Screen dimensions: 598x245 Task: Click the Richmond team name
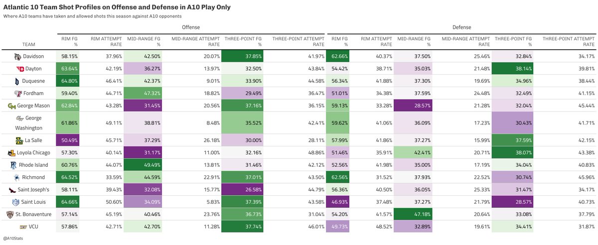(x=33, y=177)
